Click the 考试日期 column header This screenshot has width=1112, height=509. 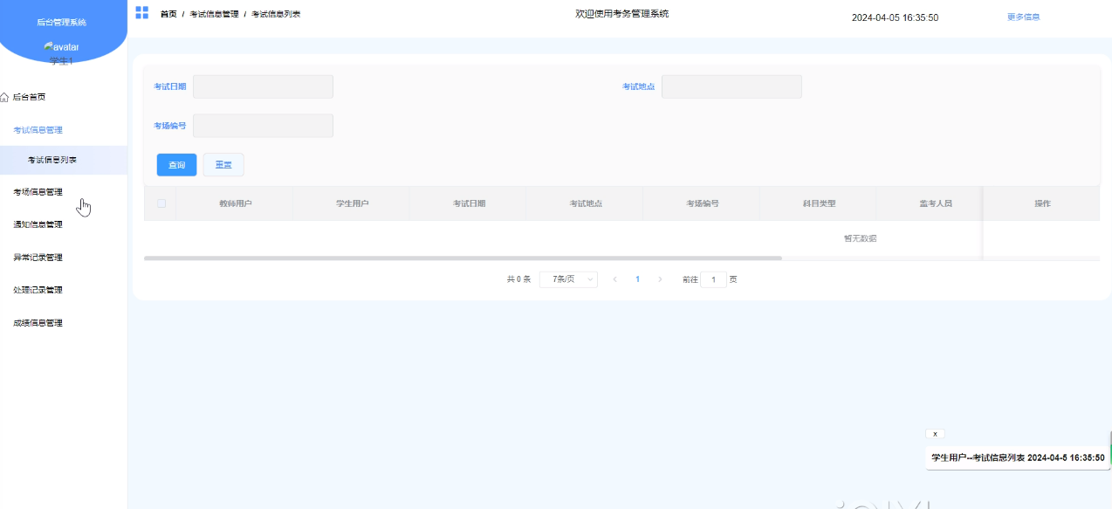coord(469,203)
